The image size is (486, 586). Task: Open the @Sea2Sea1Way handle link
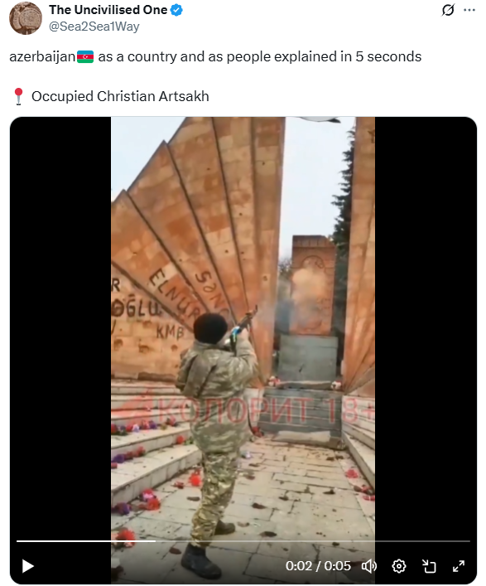point(94,27)
